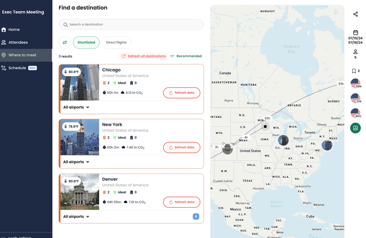Open the Recommended sort dropdown
The height and width of the screenshot is (238, 366).
[186, 56]
